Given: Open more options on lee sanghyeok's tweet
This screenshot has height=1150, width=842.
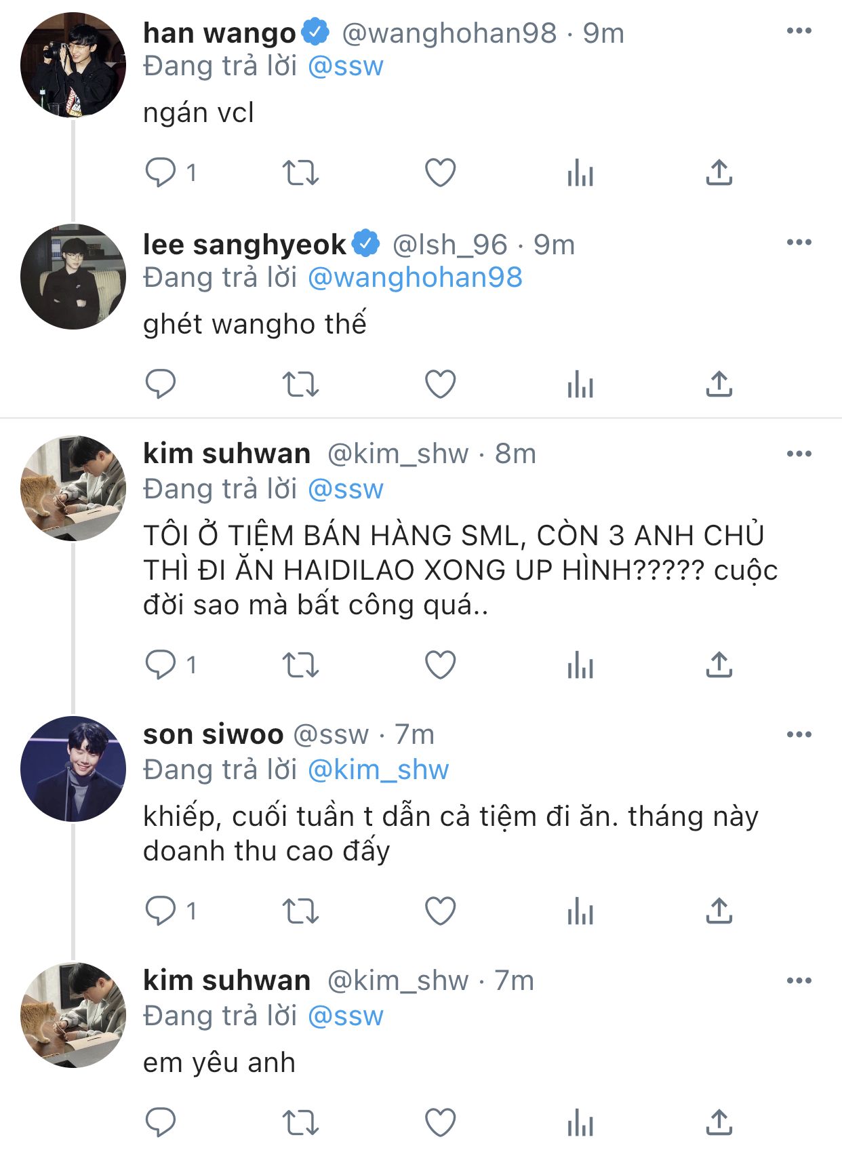Looking at the screenshot, I should (799, 243).
